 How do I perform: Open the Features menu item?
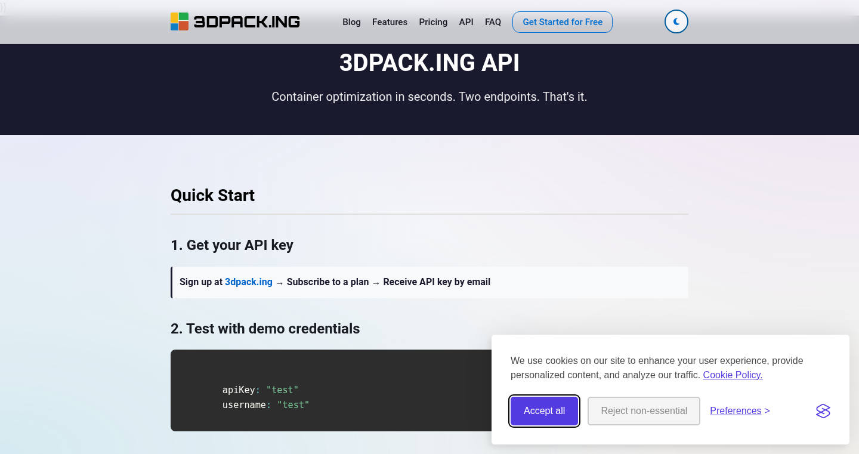coord(390,22)
